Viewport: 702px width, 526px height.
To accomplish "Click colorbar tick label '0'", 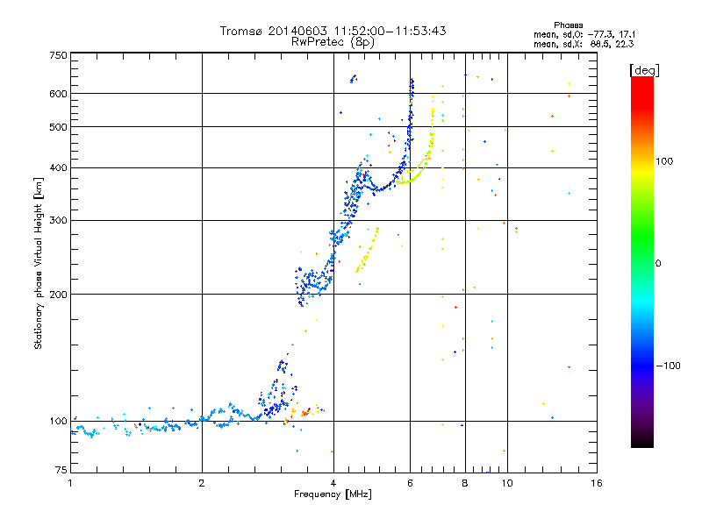I will pyautogui.click(x=658, y=264).
